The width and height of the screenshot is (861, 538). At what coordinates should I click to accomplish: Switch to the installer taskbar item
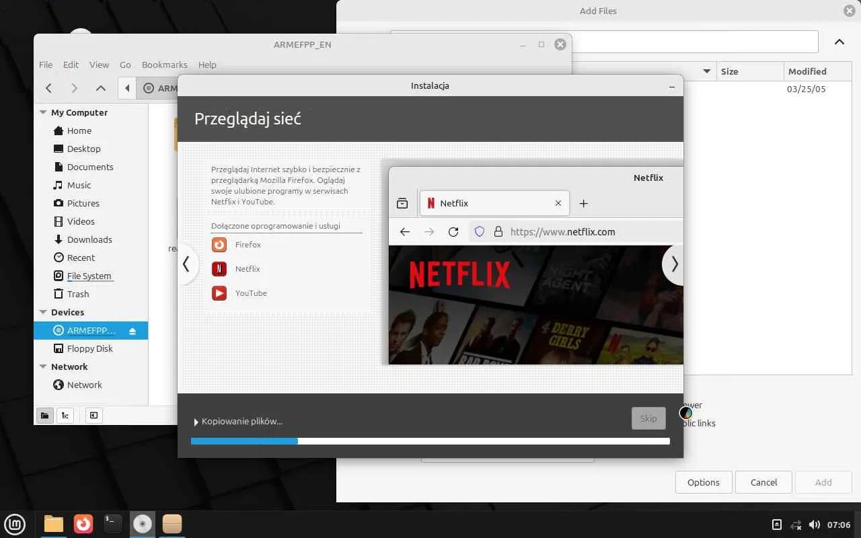point(142,523)
